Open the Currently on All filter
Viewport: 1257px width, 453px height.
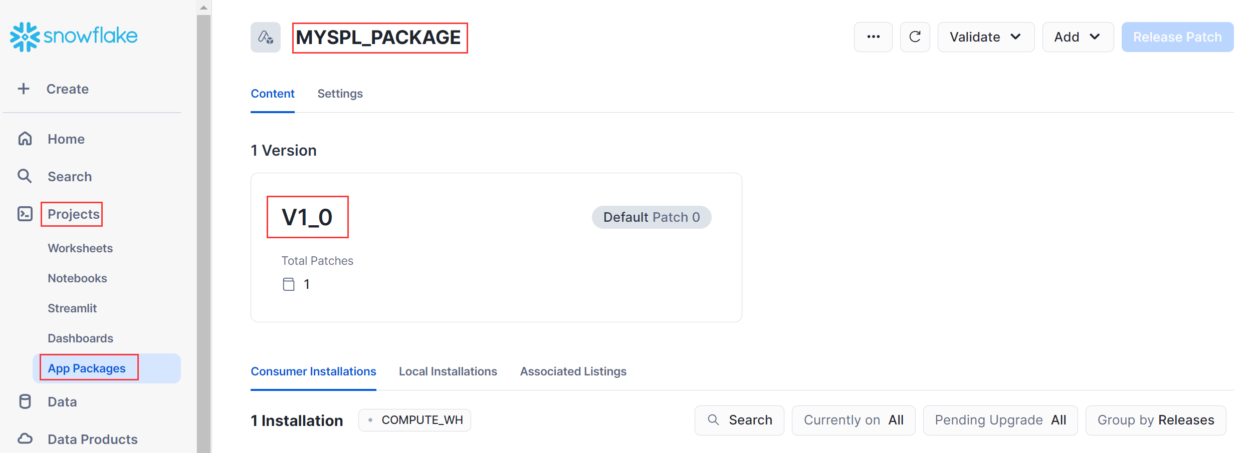[853, 420]
